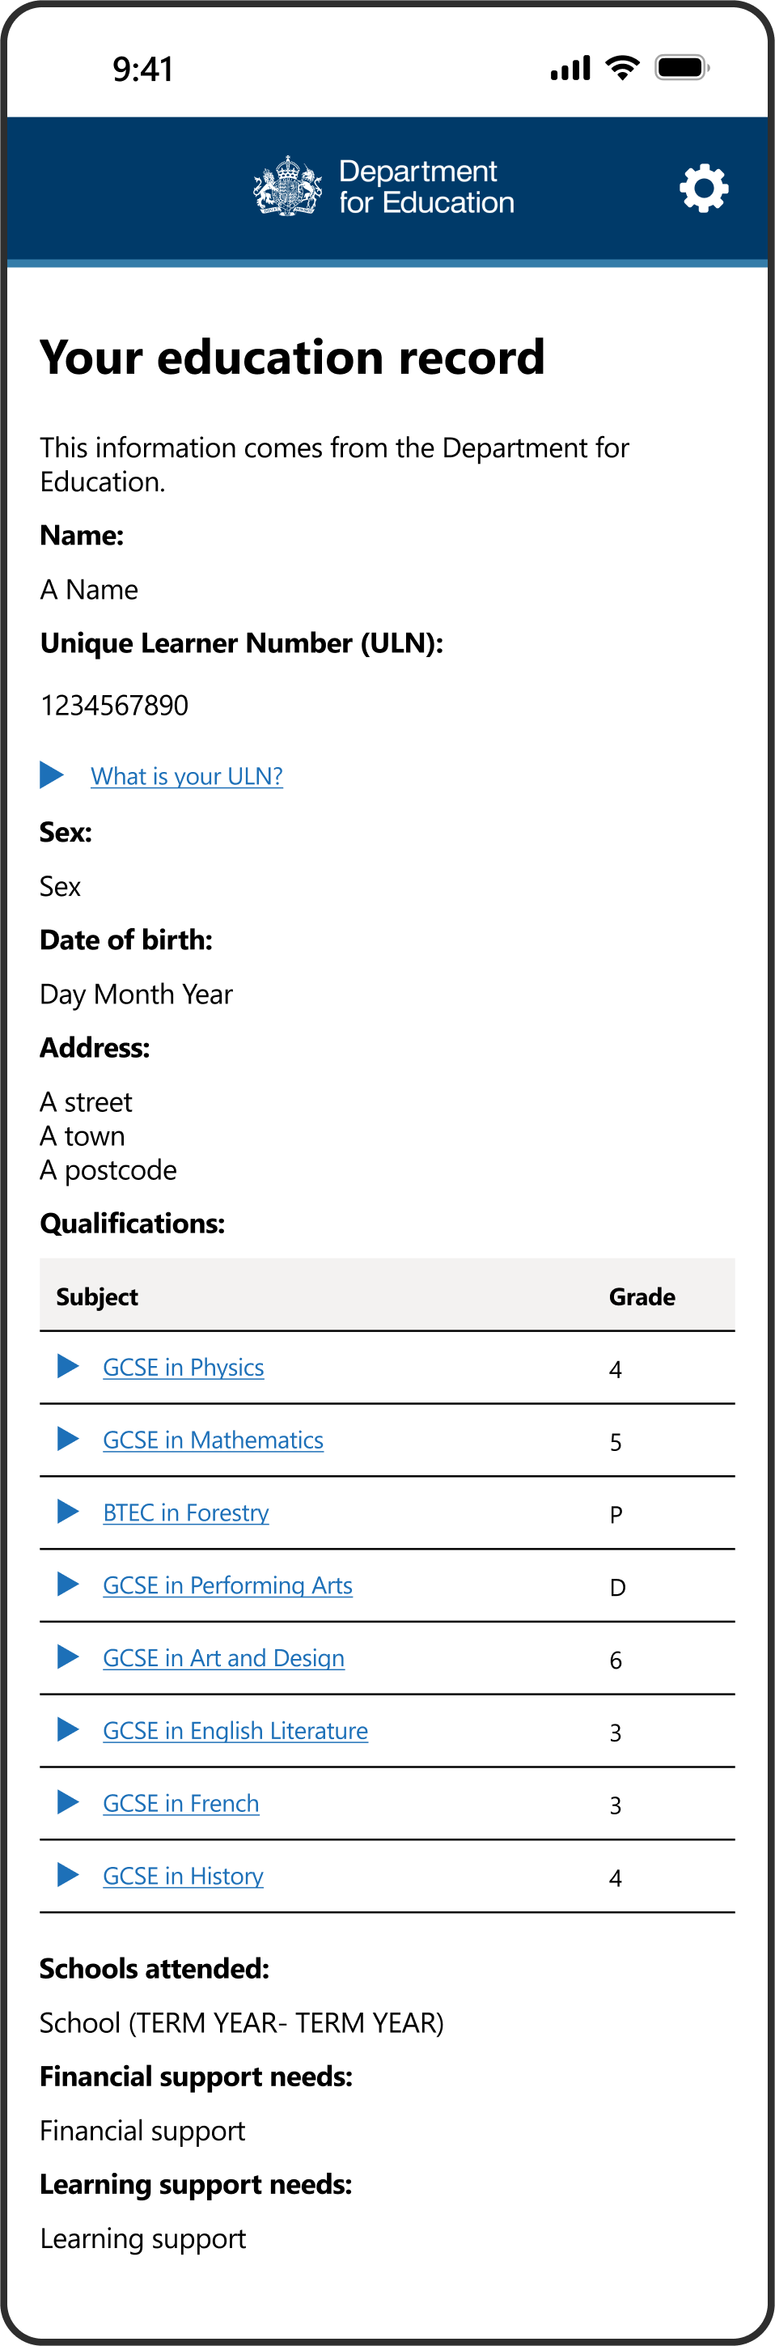The image size is (775, 2346).
Task: Expand the GCSE in Mathematics row arrow
Action: (67, 1439)
